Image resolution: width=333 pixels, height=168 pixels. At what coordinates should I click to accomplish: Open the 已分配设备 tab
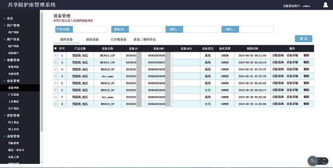[x=118, y=39]
